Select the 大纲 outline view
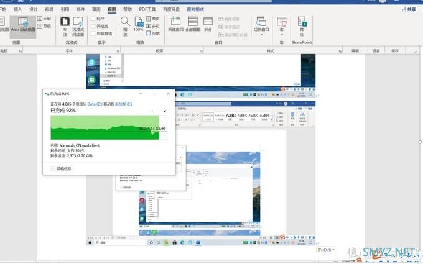The width and height of the screenshot is (423, 264). [x=44, y=19]
